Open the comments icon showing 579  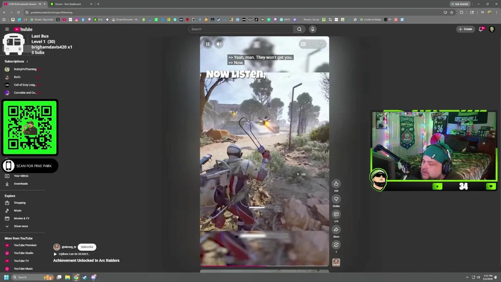click(x=336, y=214)
